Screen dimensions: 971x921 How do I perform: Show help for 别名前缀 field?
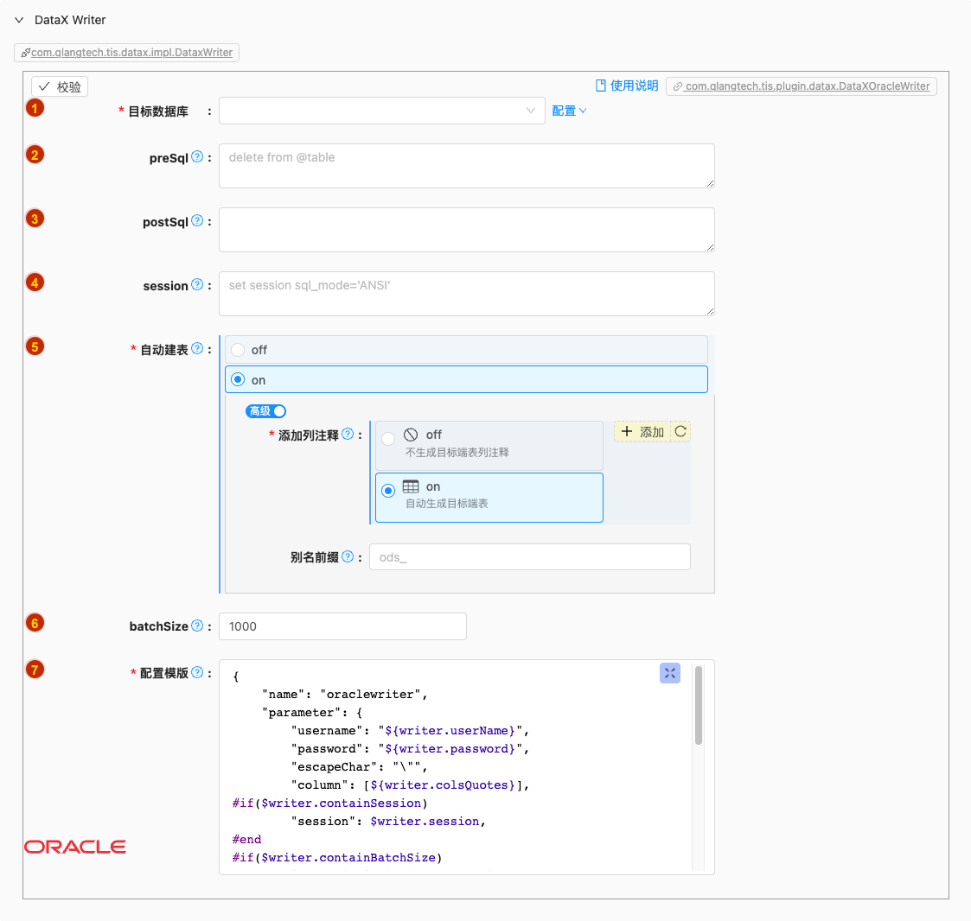coord(348,556)
